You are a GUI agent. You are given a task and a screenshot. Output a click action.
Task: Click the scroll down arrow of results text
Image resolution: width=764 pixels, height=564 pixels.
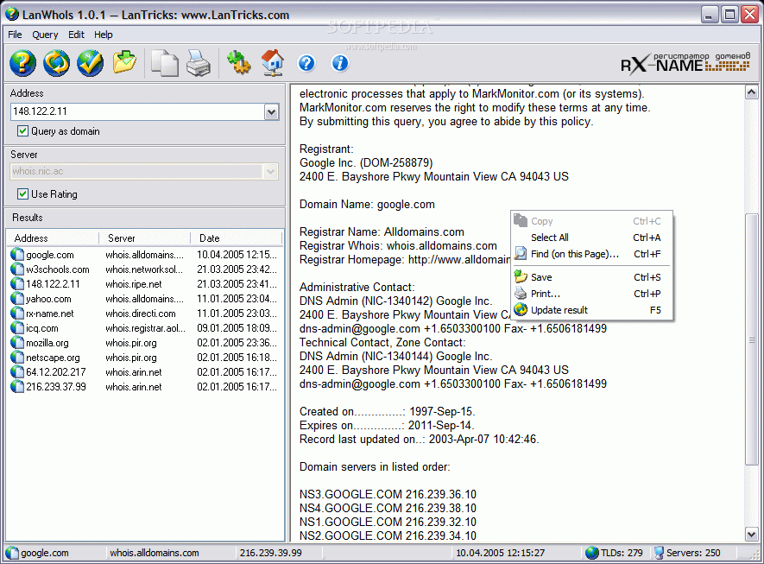point(751,535)
